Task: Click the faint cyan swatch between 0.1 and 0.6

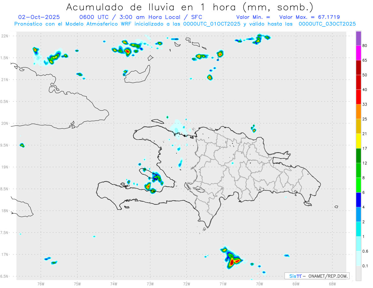Action: coord(358,258)
